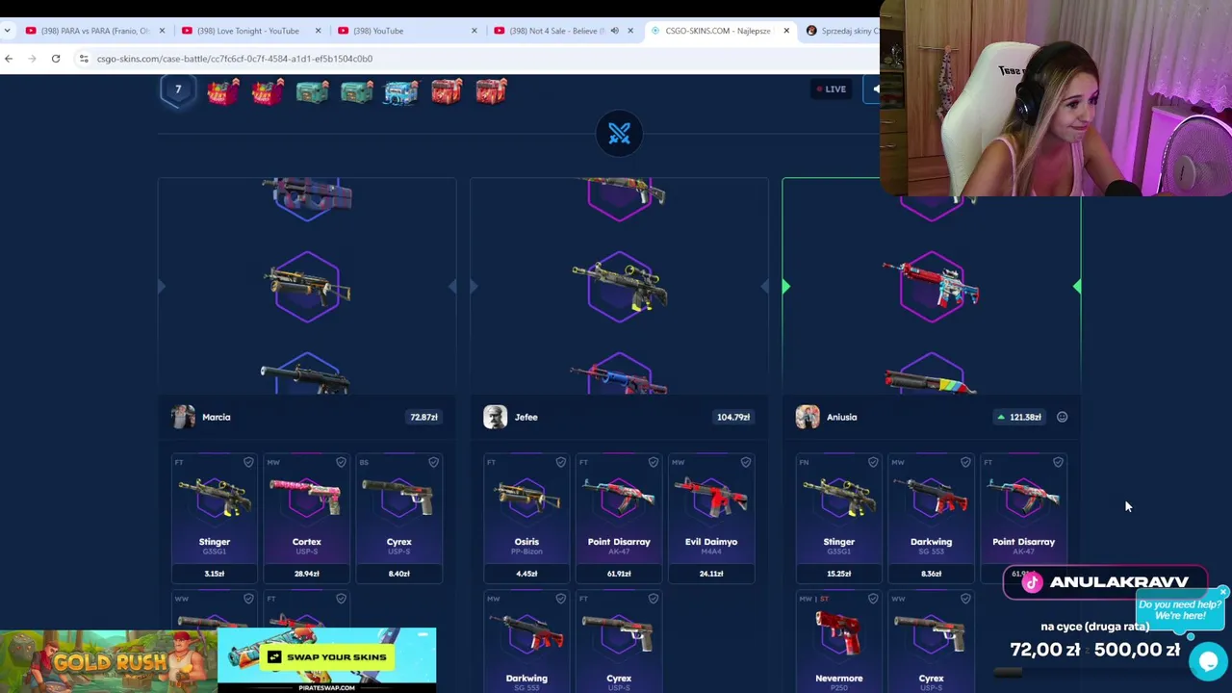The image size is (1232, 693).
Task: Click shield icon on Aniusia's Stinger card
Action: click(873, 463)
